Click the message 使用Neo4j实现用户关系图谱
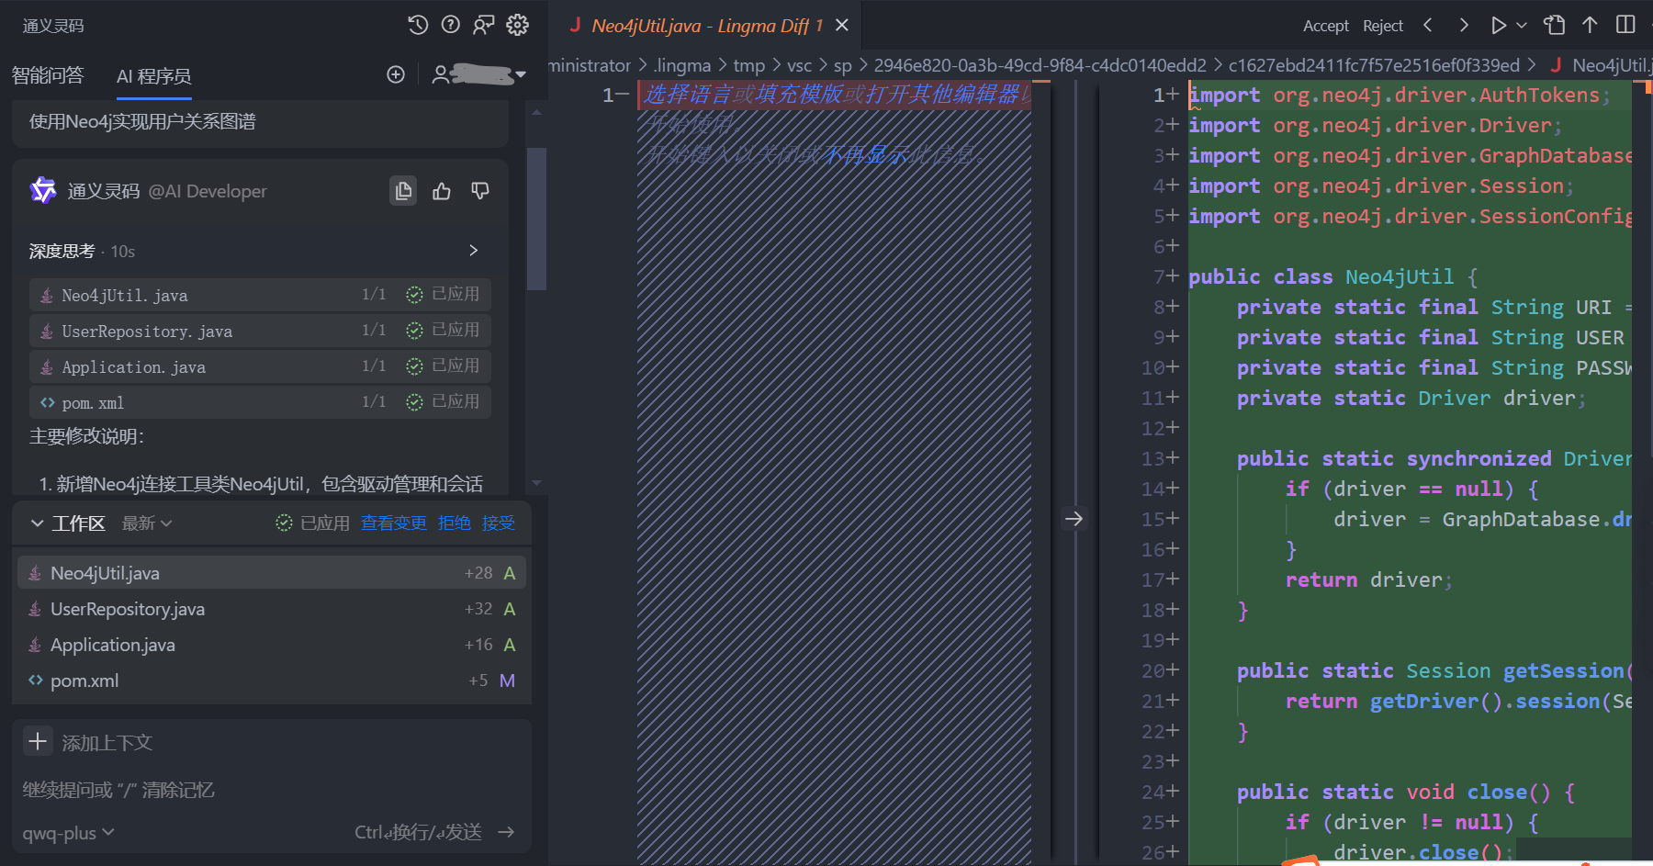The width and height of the screenshot is (1653, 866). coord(142,121)
